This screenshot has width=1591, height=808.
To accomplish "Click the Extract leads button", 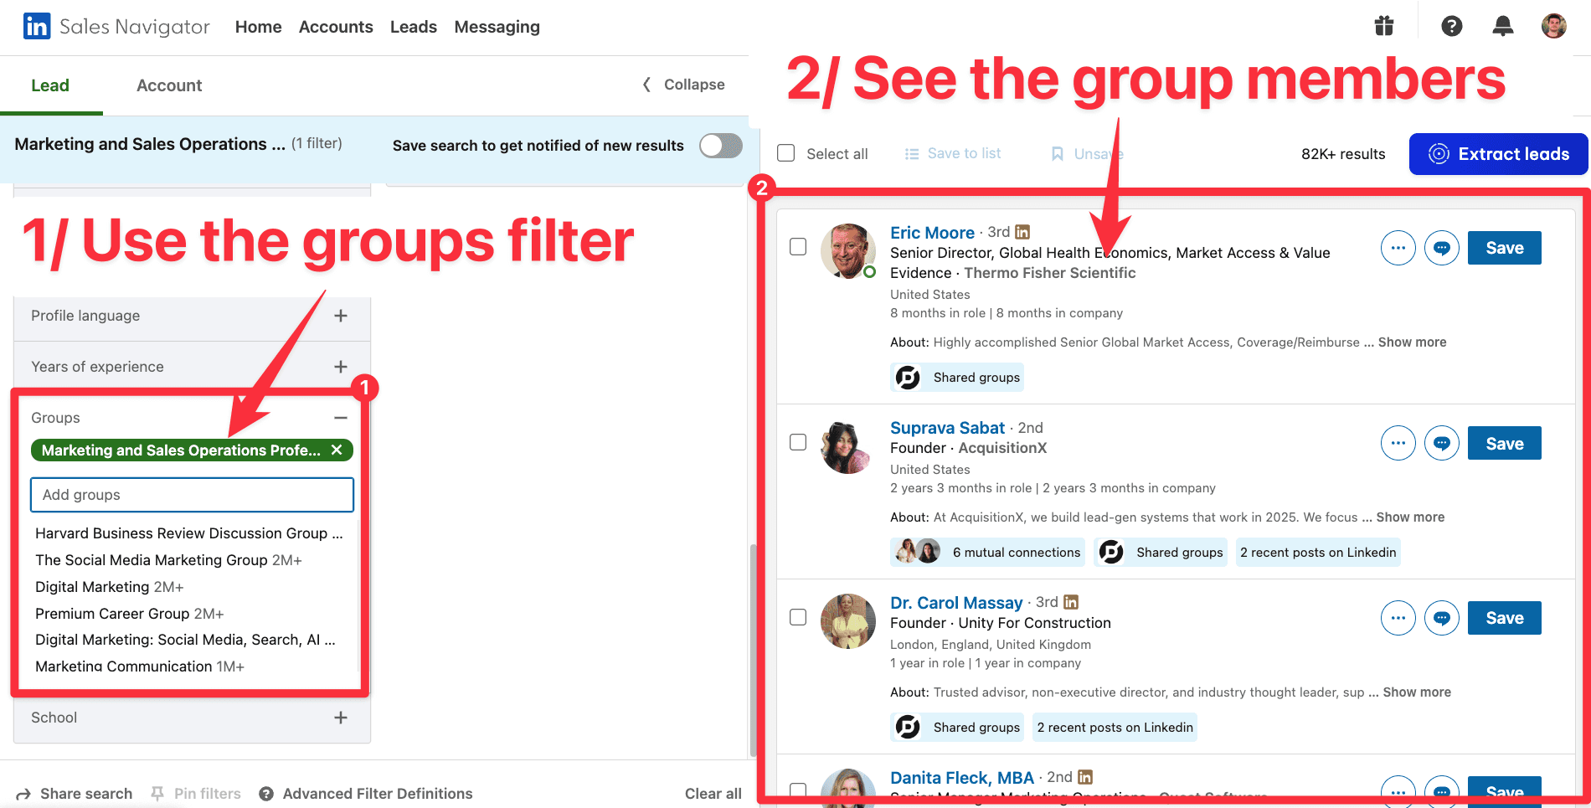I will (x=1498, y=153).
